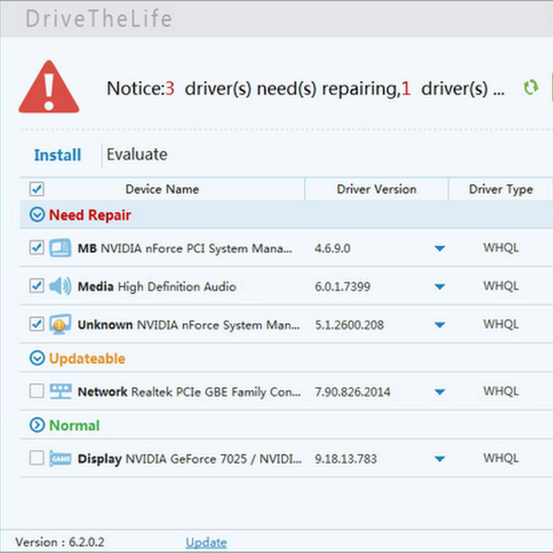Click the red warning triangle icon

pos(48,87)
